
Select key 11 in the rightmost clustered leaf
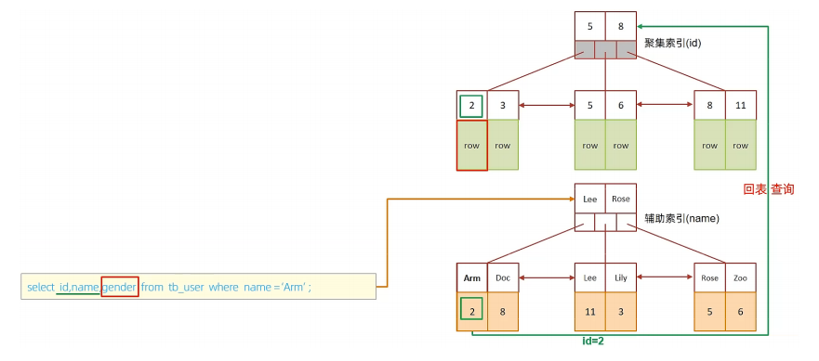(740, 105)
